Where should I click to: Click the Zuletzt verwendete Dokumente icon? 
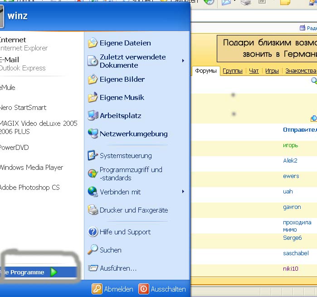(x=93, y=61)
